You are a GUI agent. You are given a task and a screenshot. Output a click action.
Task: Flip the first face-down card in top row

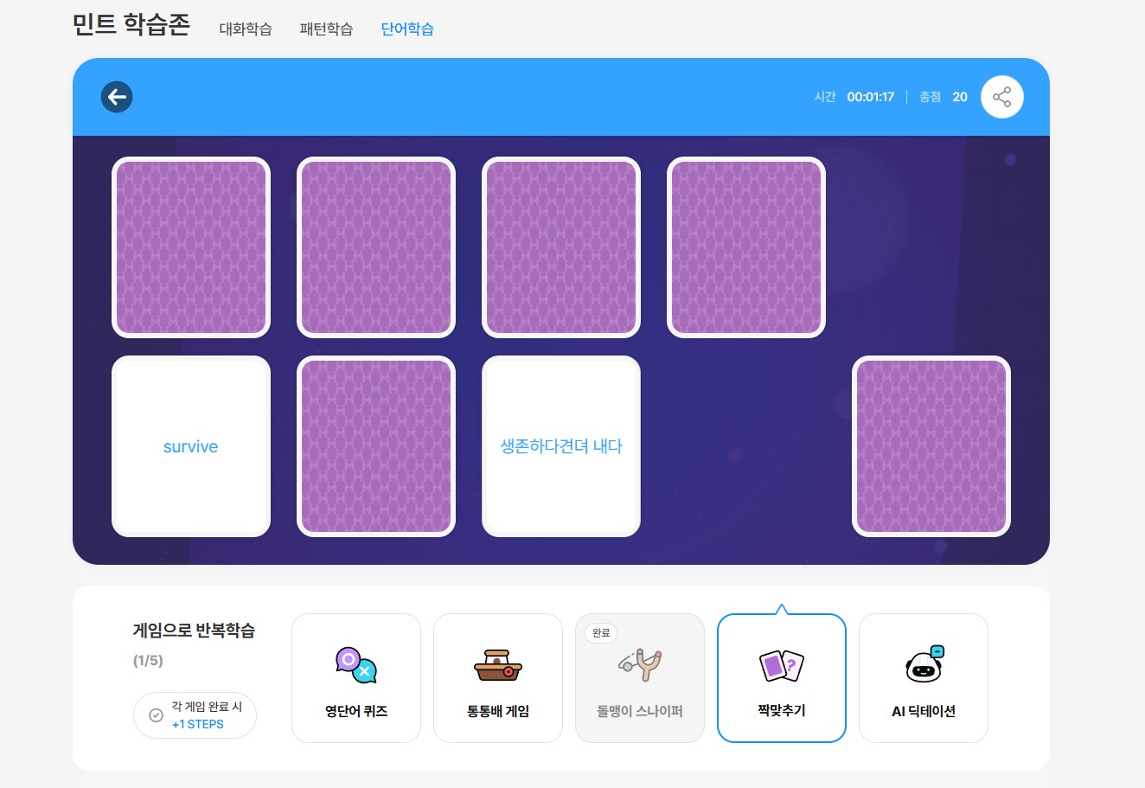[191, 247]
